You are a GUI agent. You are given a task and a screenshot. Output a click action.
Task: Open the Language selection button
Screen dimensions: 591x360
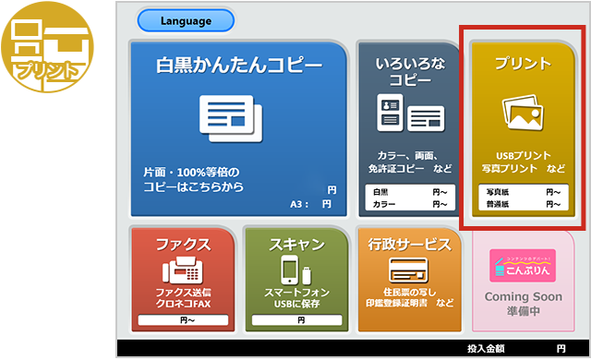pyautogui.click(x=186, y=20)
